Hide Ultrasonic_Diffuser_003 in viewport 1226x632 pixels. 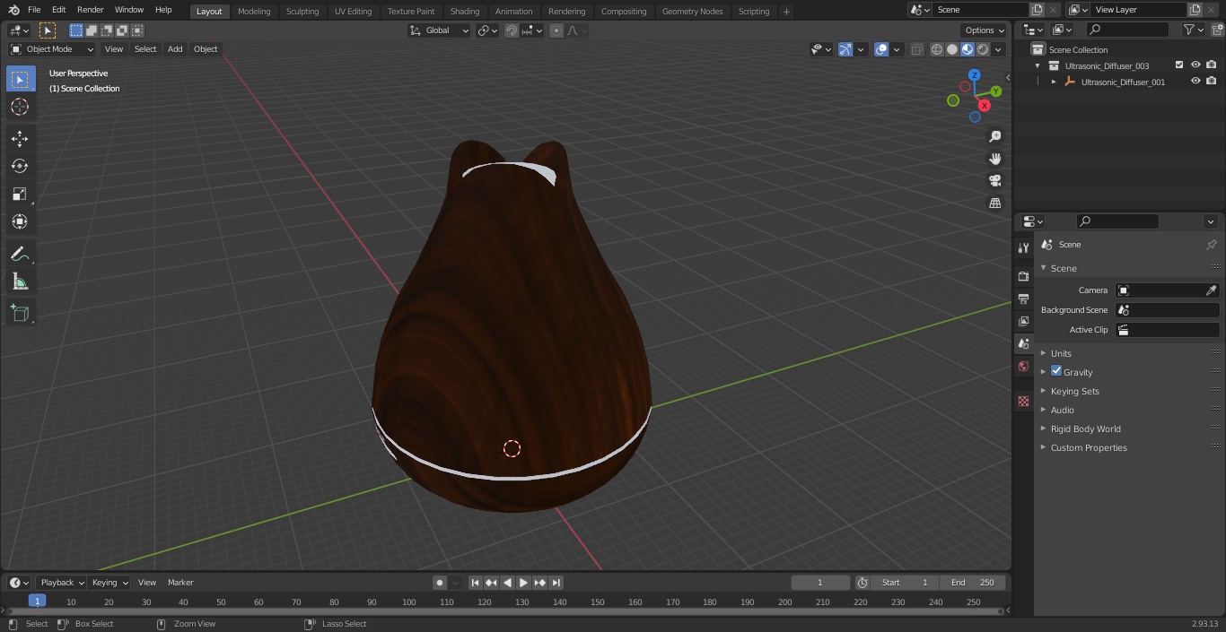pos(1195,65)
